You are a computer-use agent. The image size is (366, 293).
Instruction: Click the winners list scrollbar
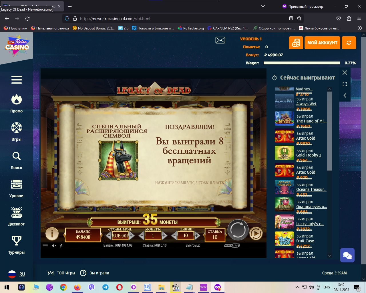tap(329, 131)
